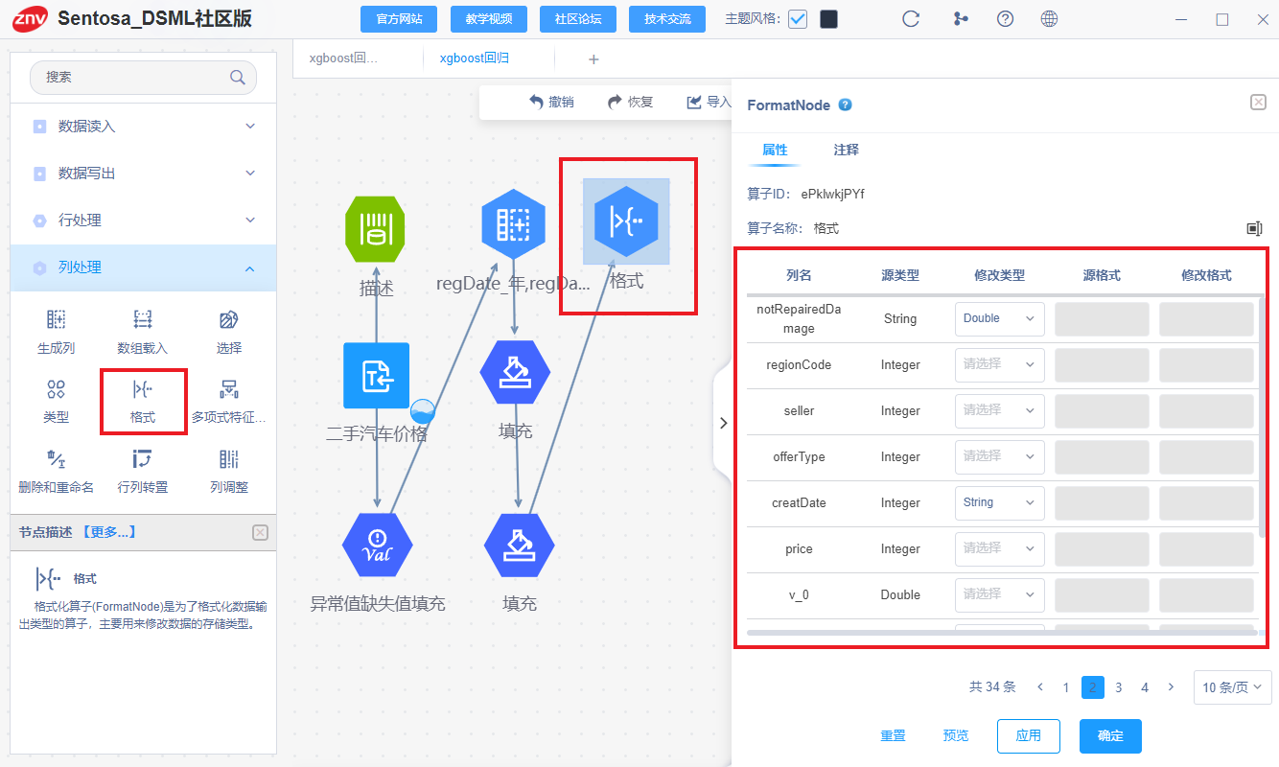Expand the 数据写出 category
1279x767 pixels.
tap(143, 174)
